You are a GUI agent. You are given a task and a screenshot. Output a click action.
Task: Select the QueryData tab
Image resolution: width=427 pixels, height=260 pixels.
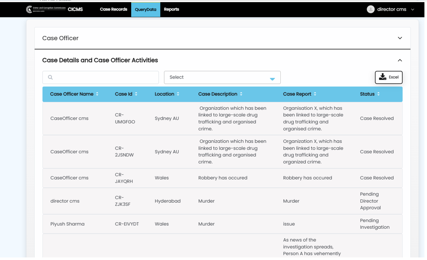[x=145, y=9]
